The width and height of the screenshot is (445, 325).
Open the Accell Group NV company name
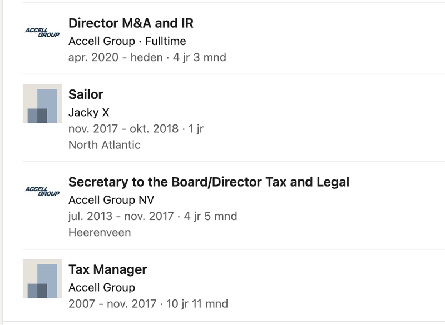point(111,200)
